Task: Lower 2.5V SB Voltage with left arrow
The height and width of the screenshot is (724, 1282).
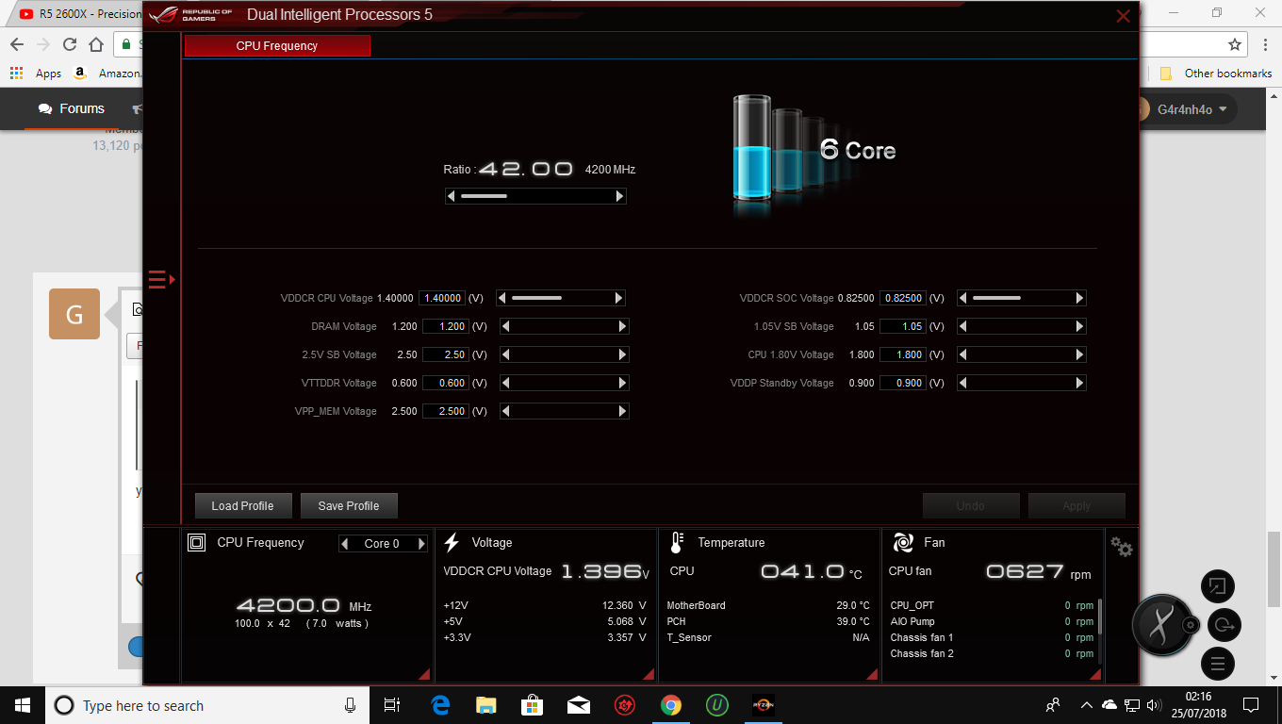Action: (x=506, y=354)
